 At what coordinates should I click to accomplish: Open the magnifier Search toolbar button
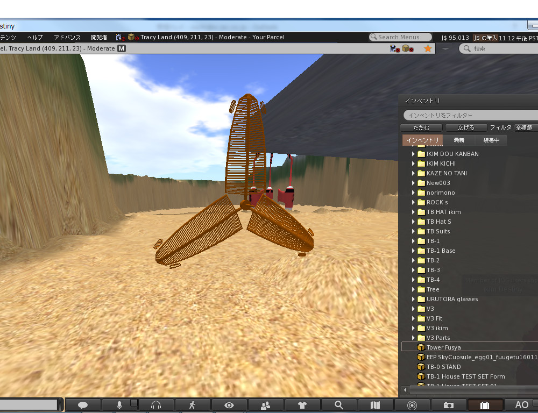click(x=338, y=405)
